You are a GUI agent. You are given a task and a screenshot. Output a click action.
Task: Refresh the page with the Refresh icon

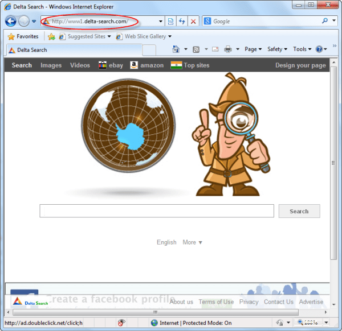pos(182,21)
